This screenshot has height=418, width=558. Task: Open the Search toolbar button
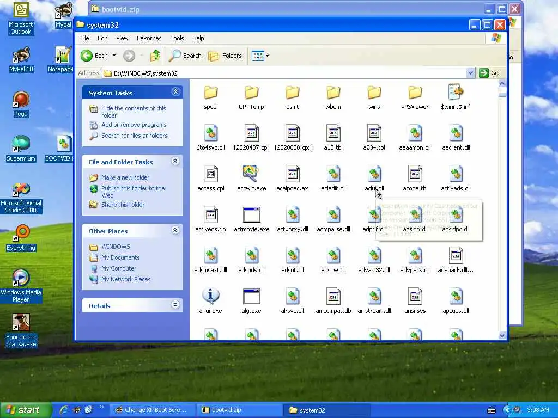(x=185, y=56)
